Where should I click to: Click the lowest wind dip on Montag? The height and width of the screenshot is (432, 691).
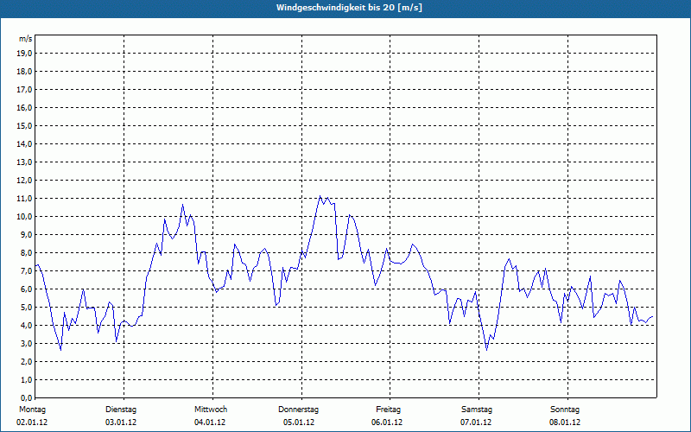tap(60, 350)
